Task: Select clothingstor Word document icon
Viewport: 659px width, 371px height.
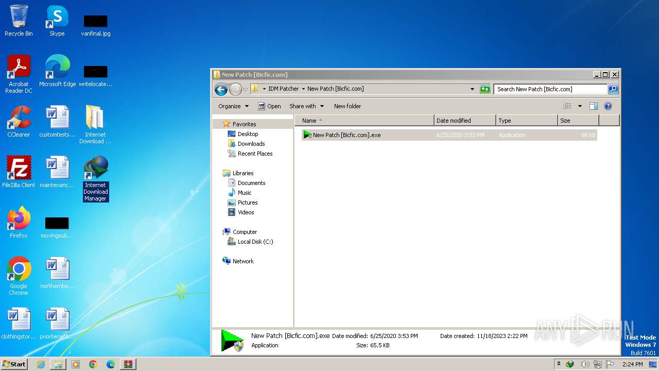Action: 19,324
